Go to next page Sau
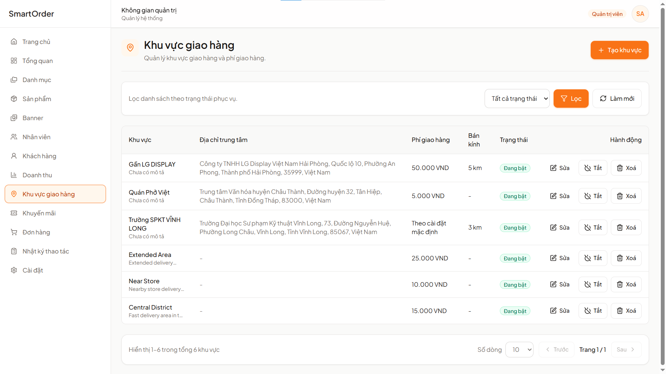666x374 pixels. 626,350
